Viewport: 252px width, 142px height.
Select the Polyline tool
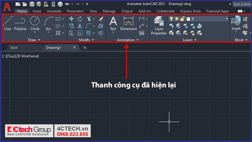tap(20, 23)
